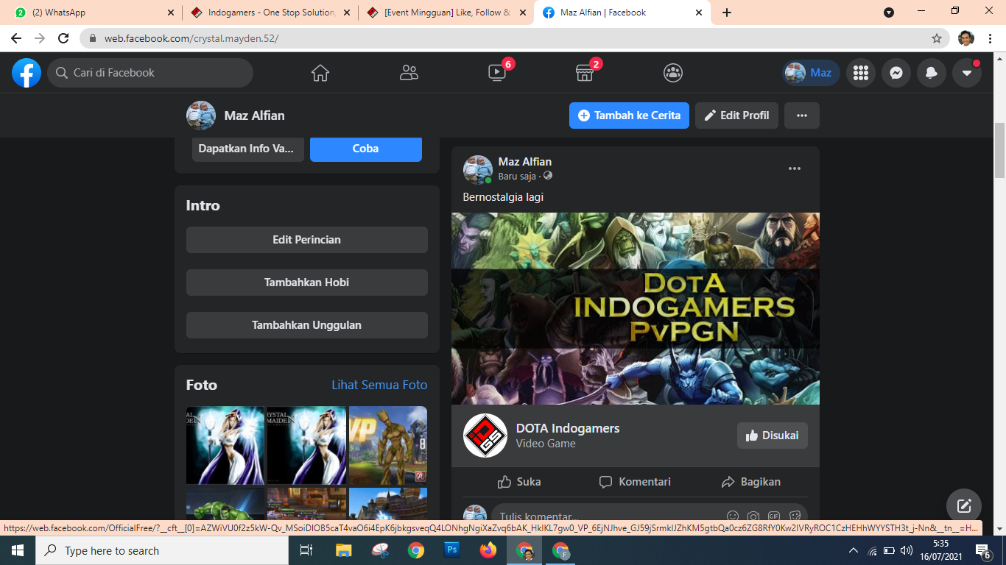Open the Groot character photo thumbnail
Screen dimensions: 1006x565
[388, 445]
